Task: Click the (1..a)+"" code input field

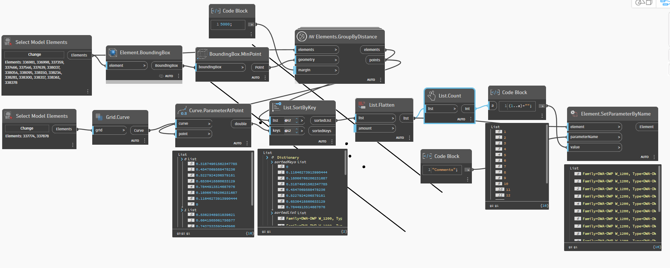Action: tap(517, 106)
